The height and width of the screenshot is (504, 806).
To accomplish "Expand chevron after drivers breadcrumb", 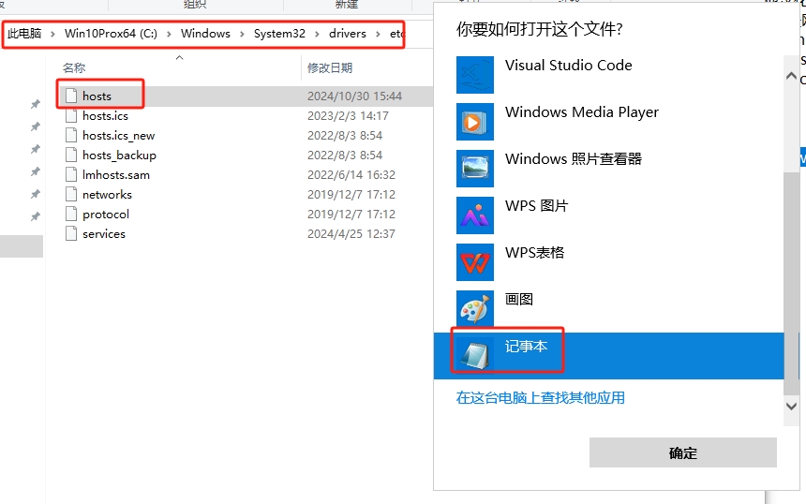I will click(x=378, y=34).
